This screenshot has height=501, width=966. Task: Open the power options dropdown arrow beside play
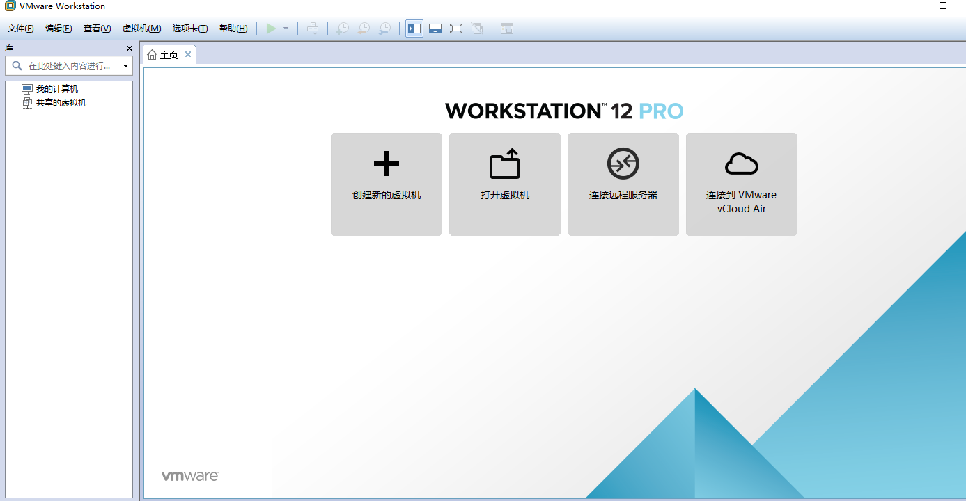point(286,29)
